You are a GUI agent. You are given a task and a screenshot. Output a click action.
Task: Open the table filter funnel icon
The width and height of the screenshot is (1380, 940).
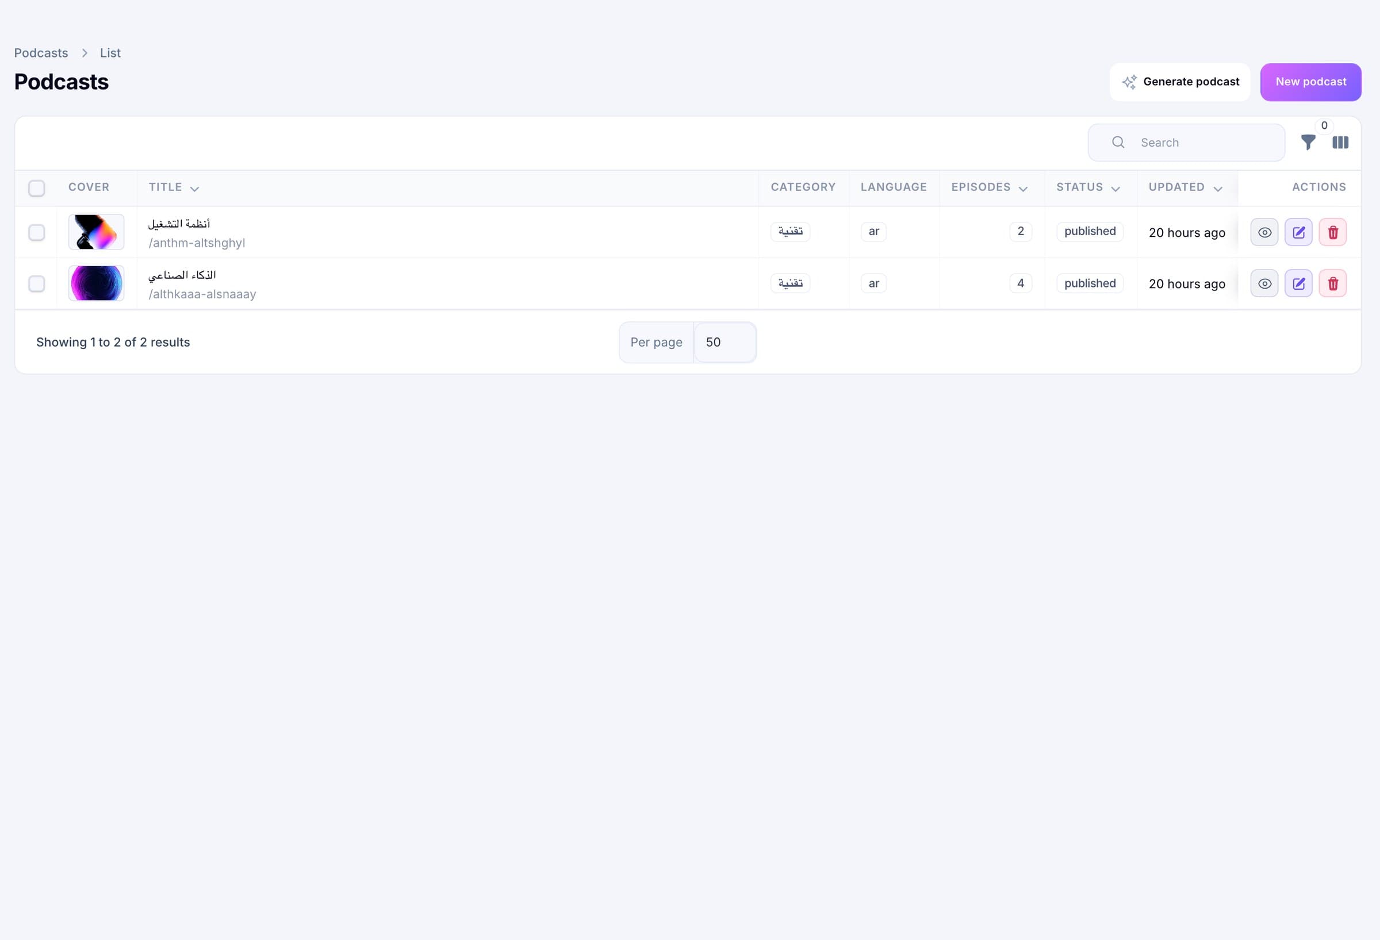[1308, 143]
